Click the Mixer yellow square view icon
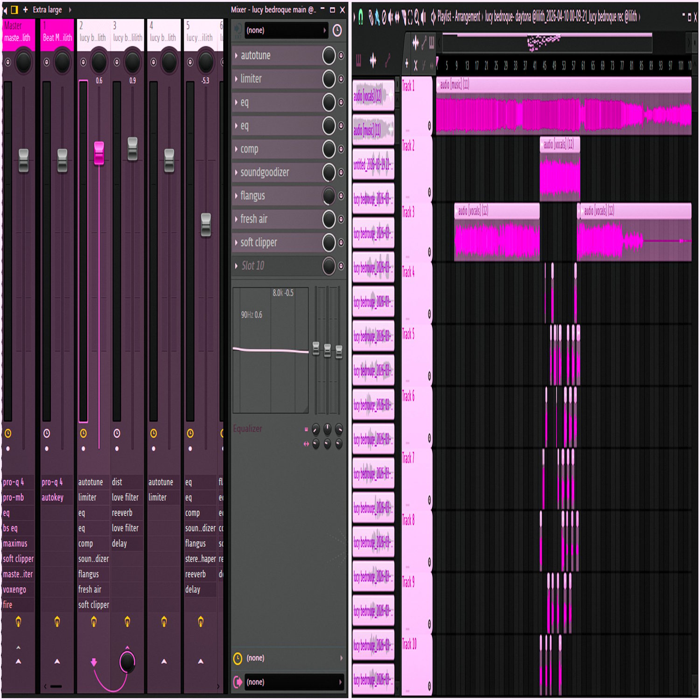Image resolution: width=700 pixels, height=700 pixels. [14, 10]
